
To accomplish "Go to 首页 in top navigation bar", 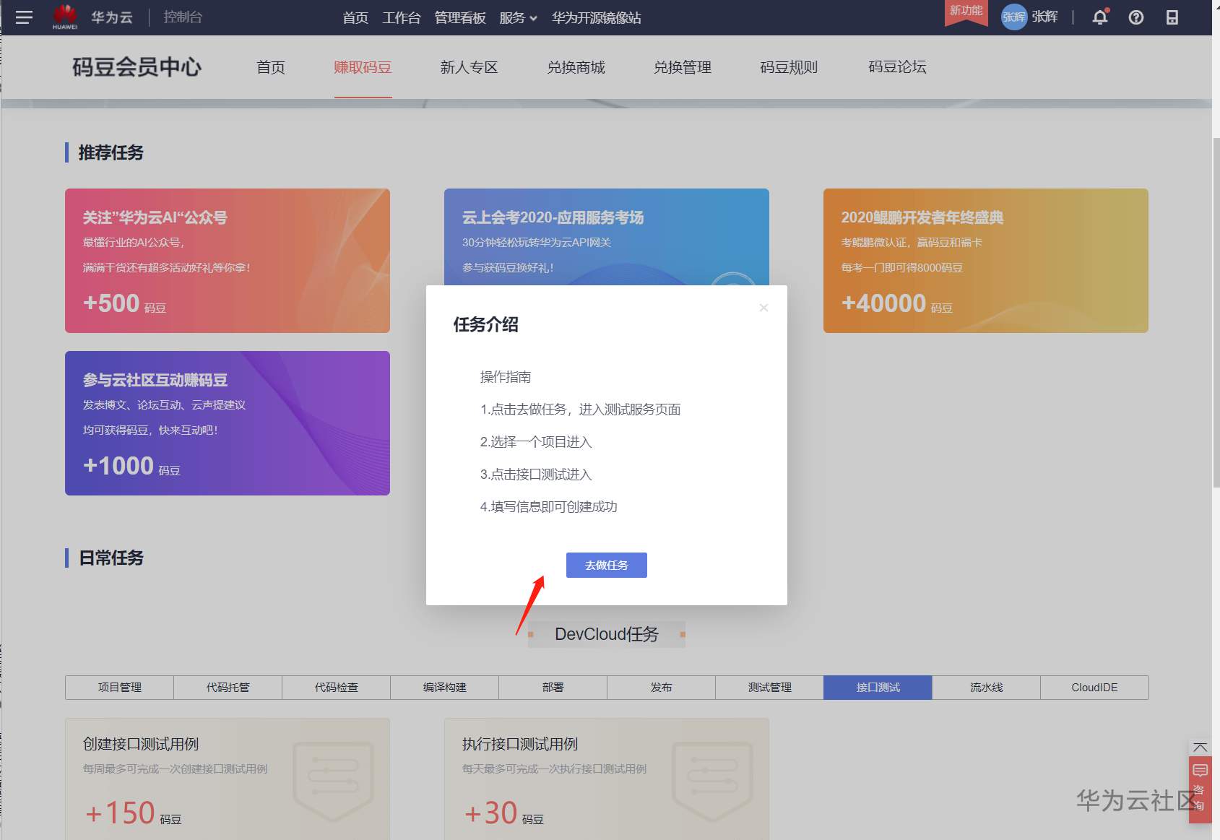I will [355, 17].
